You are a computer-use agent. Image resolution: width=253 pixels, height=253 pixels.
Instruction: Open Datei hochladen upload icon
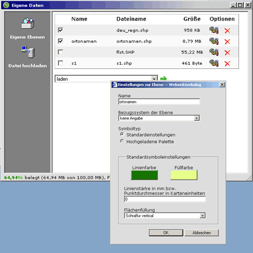coord(27,52)
